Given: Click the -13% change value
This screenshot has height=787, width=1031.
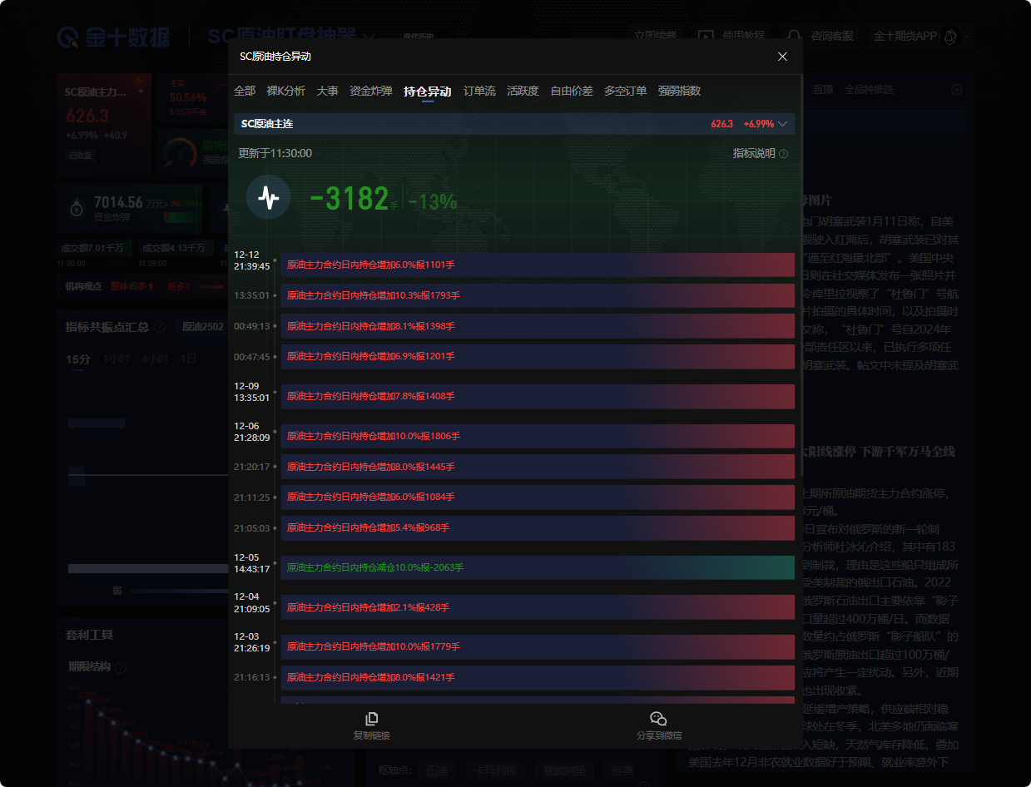Looking at the screenshot, I should coord(433,201).
